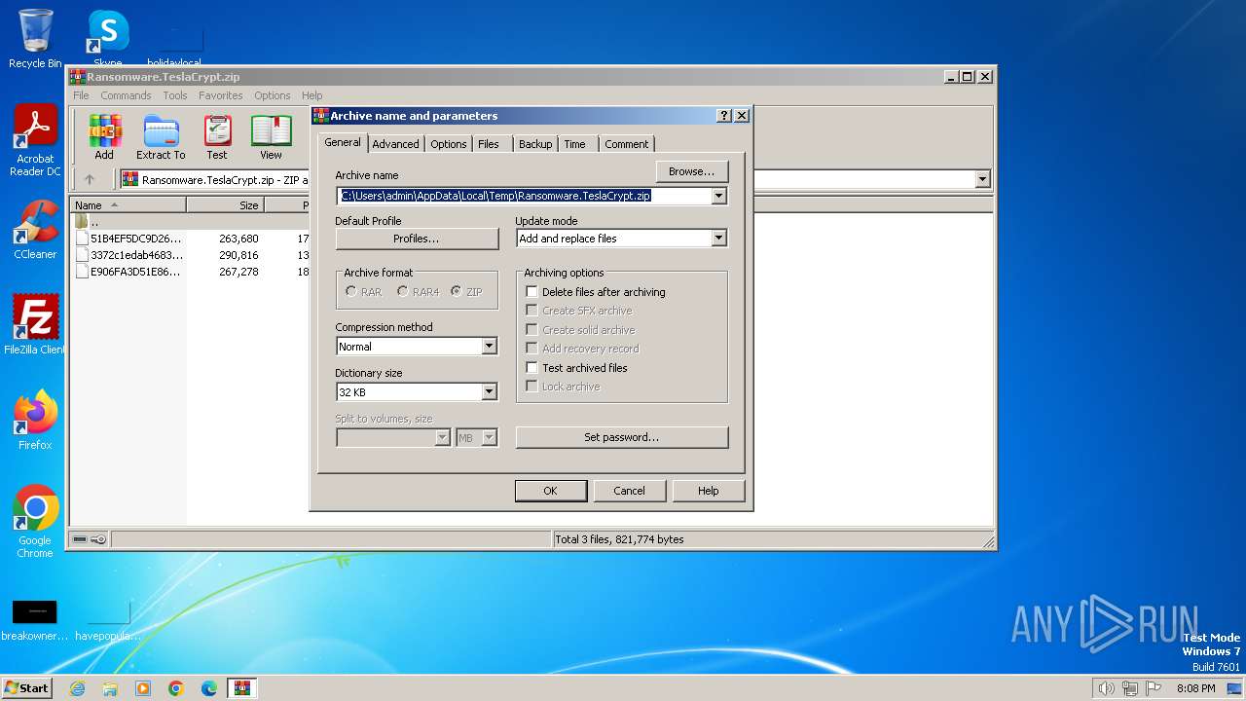The height and width of the screenshot is (701, 1246).
Task: Select RAR4 archive format radio
Action: point(402,292)
